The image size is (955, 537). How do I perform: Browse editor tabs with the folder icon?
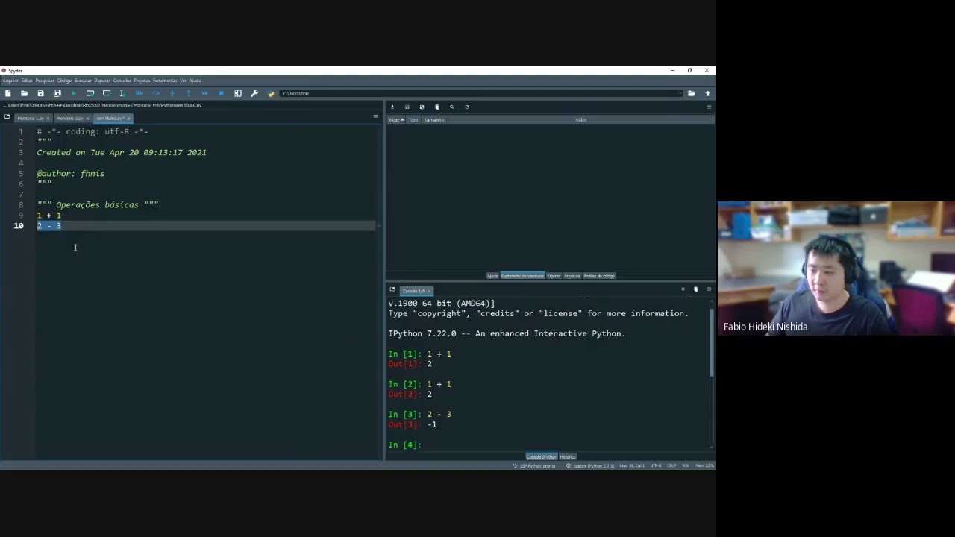click(7, 117)
